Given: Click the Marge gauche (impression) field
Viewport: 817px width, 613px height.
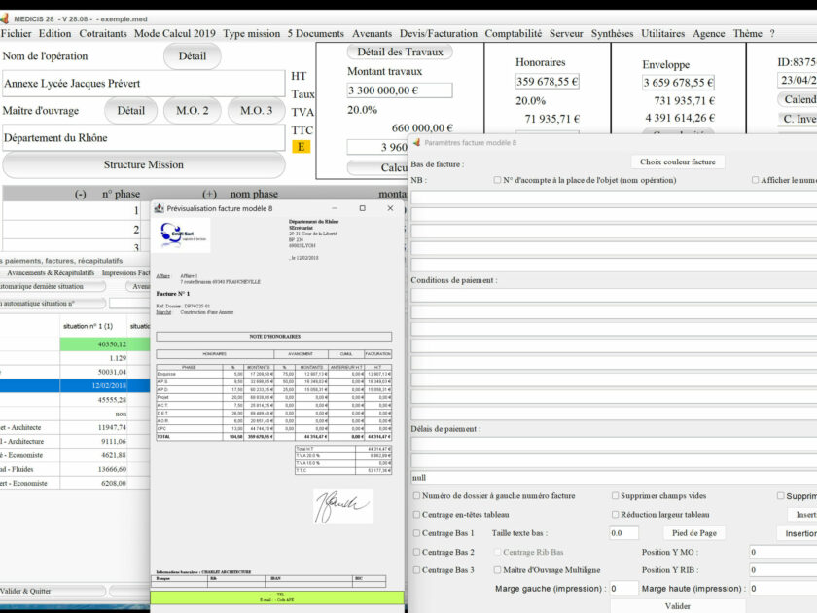Looking at the screenshot, I should pos(623,588).
